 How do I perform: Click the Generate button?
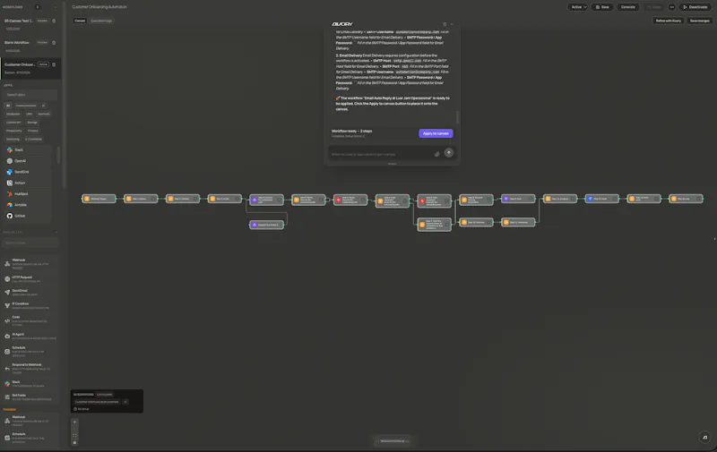[628, 7]
